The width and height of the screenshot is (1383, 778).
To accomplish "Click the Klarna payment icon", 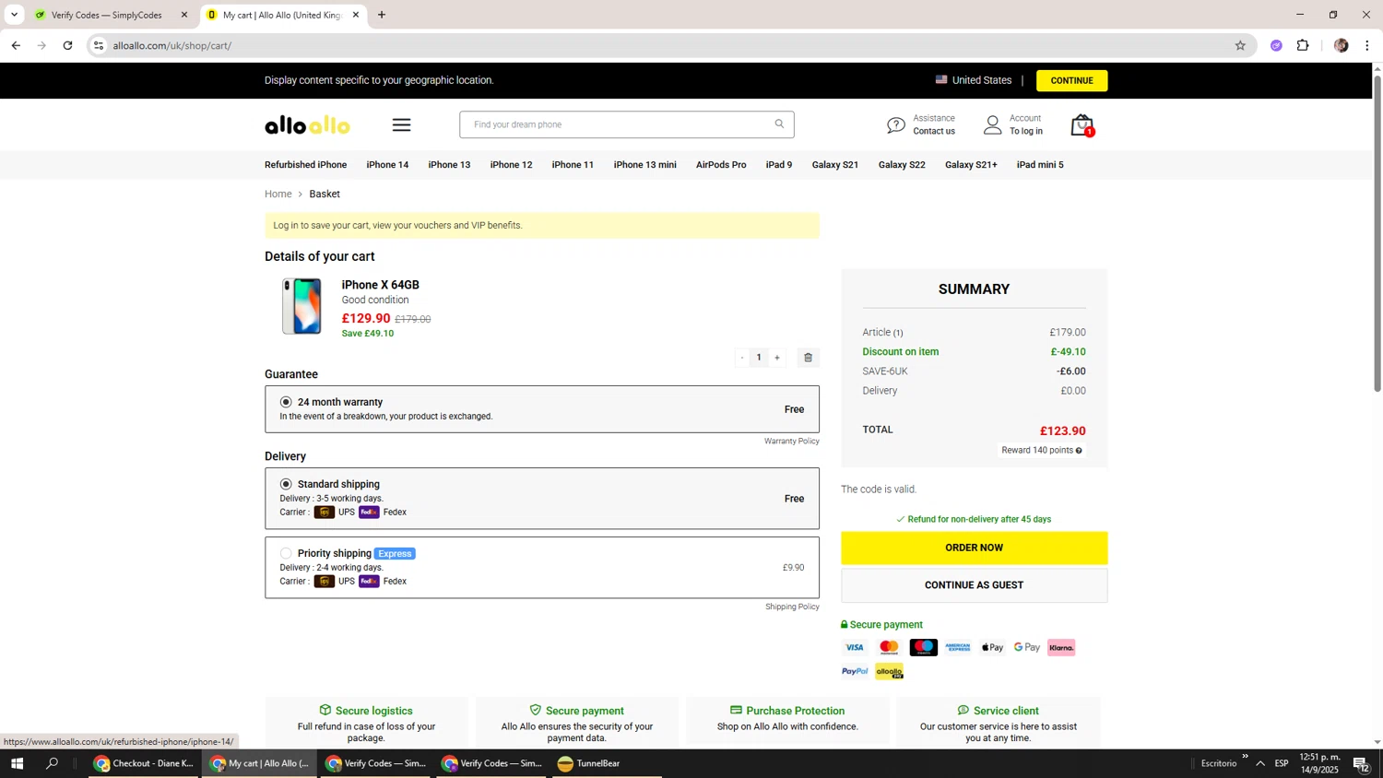I will 1061,647.
